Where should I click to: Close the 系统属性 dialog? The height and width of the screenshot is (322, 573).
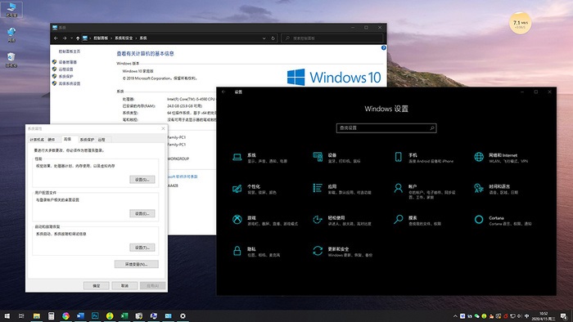[x=163, y=129]
